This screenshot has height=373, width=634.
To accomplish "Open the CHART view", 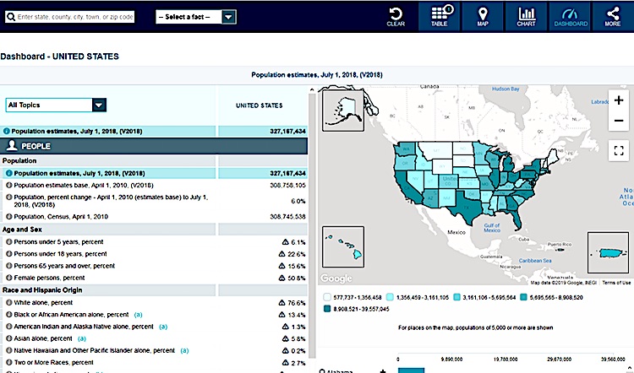I will point(526,17).
